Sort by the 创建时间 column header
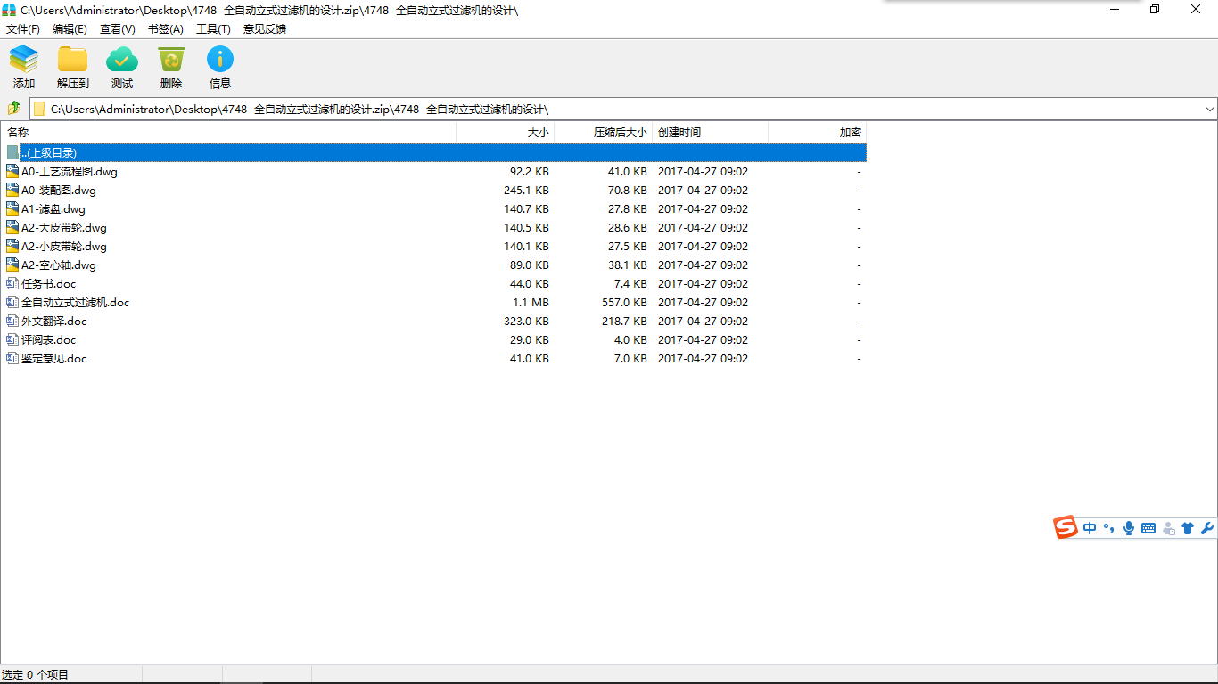Screen dimensions: 1218x684 coord(711,133)
